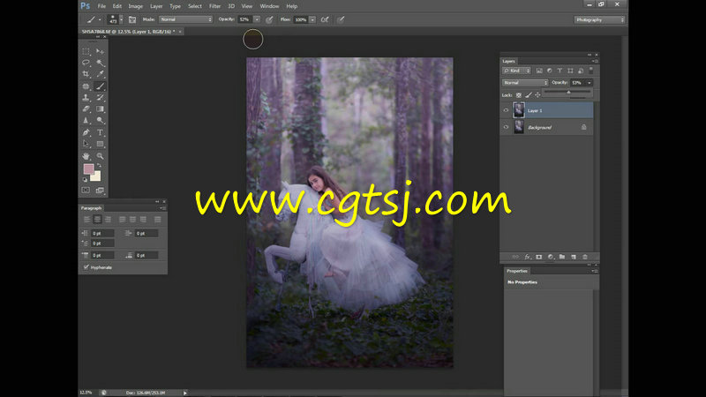Open brush Mode dropdown set to Normal
The image size is (706, 397).
point(185,19)
